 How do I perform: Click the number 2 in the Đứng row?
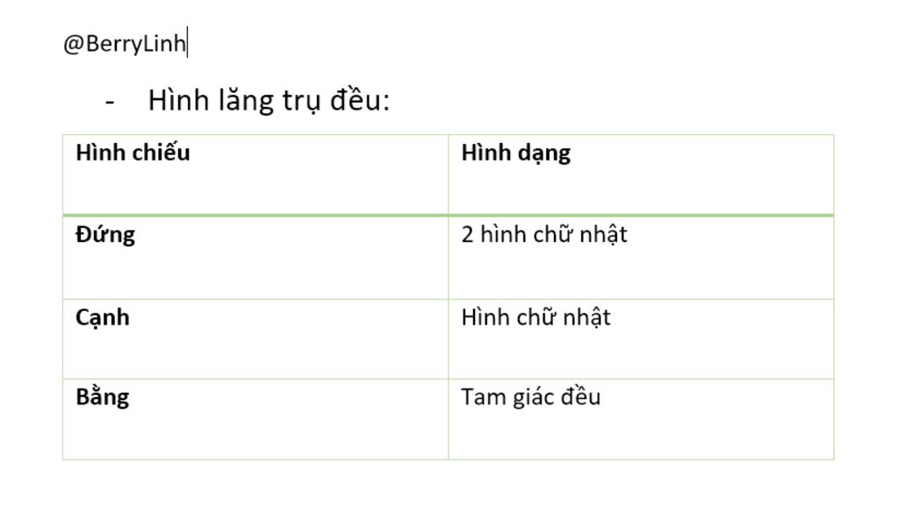(467, 234)
